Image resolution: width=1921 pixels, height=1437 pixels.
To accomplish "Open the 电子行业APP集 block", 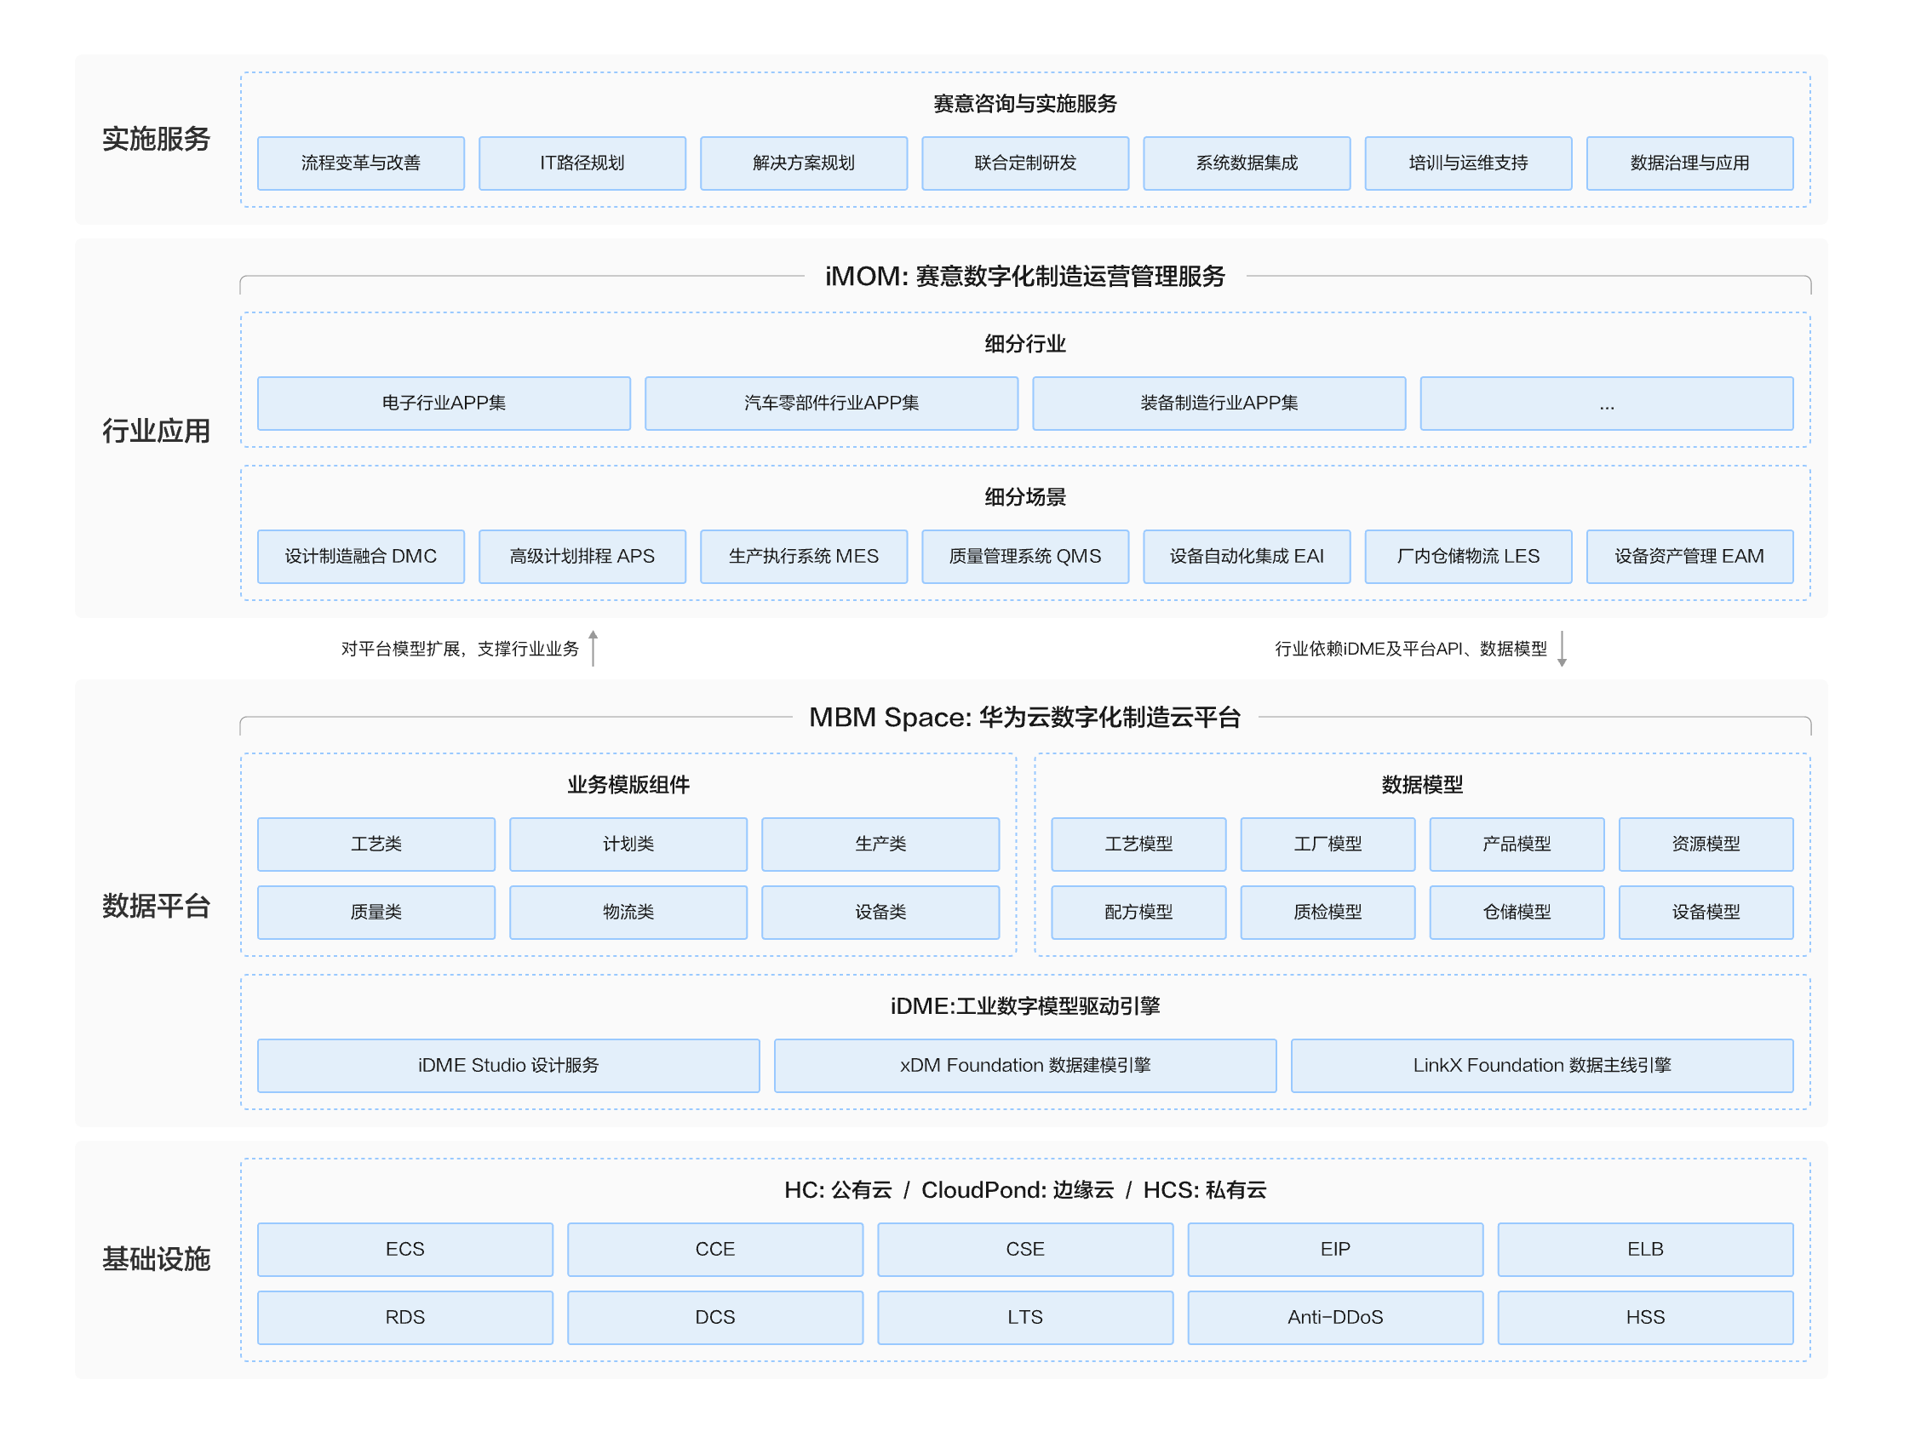I will (x=444, y=403).
